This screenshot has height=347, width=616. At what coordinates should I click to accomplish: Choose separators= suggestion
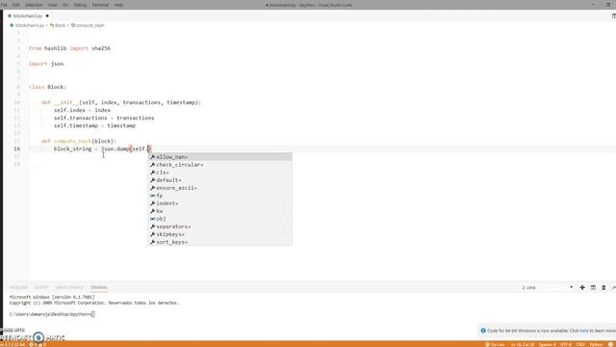[x=220, y=227]
